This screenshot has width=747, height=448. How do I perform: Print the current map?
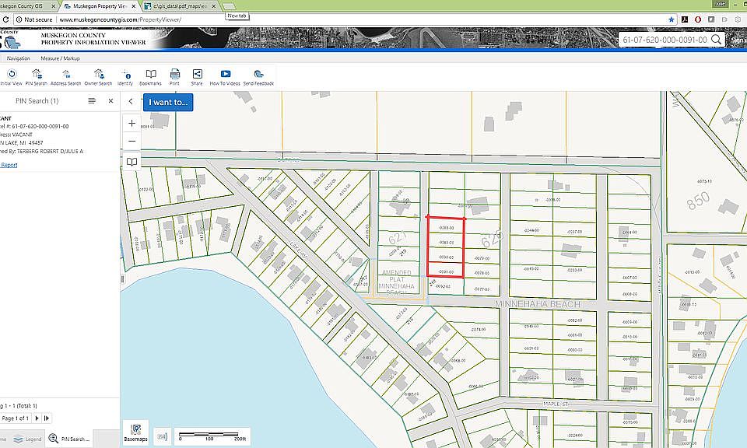[x=174, y=75]
